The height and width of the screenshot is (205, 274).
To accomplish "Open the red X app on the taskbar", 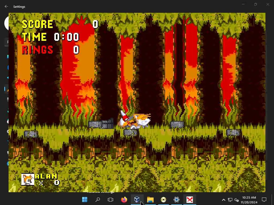I will click(x=190, y=200).
